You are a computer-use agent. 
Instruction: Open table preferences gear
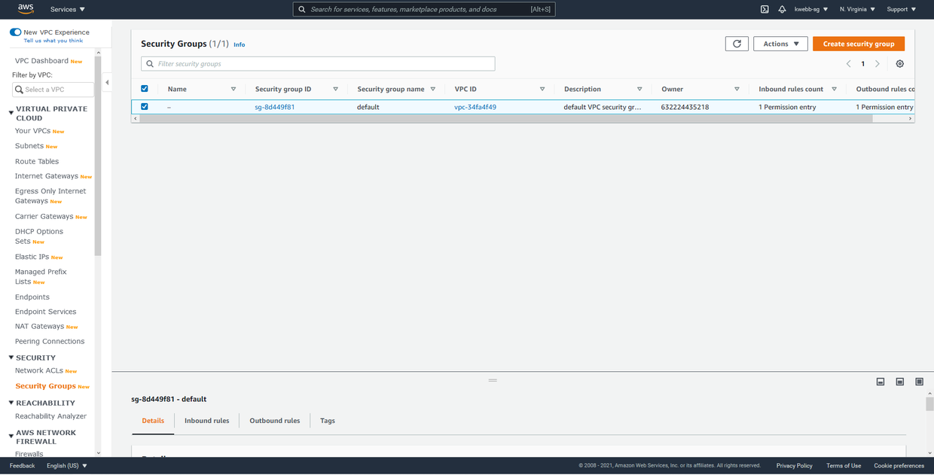coord(899,64)
